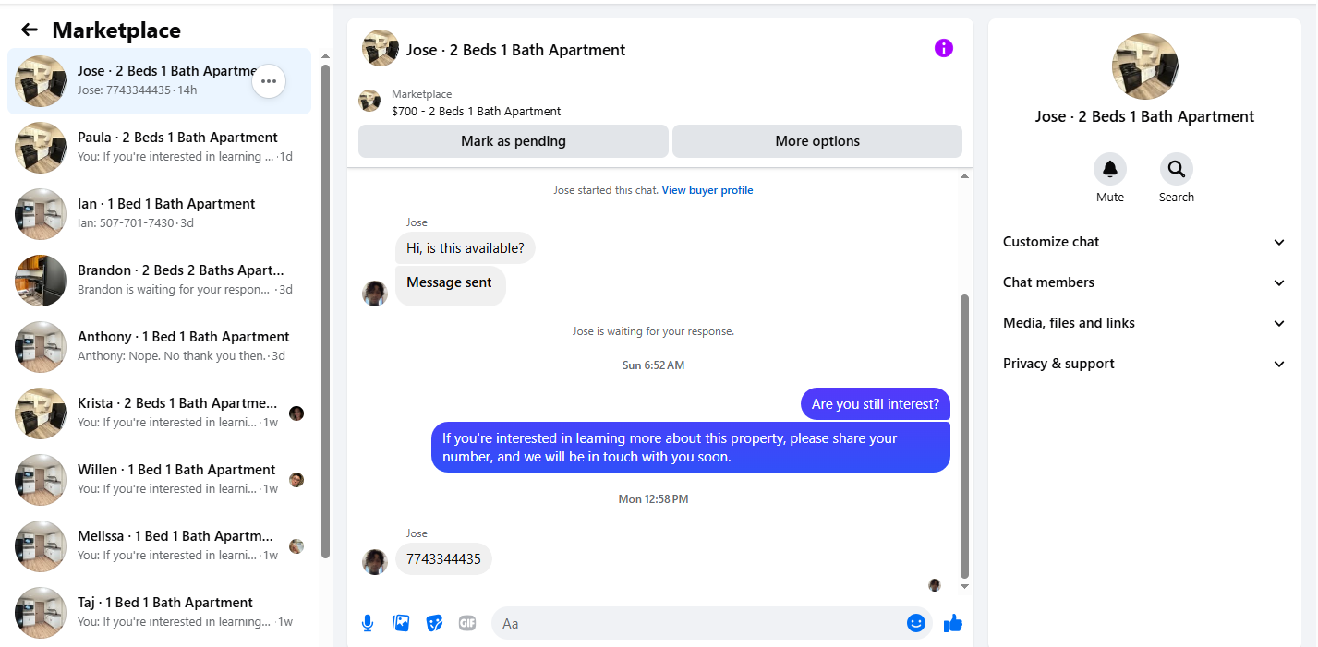Viewport: 1318px width, 647px height.
Task: Open Ian's 1 Bed 1 Bath Apartment conversation
Action: point(159,214)
